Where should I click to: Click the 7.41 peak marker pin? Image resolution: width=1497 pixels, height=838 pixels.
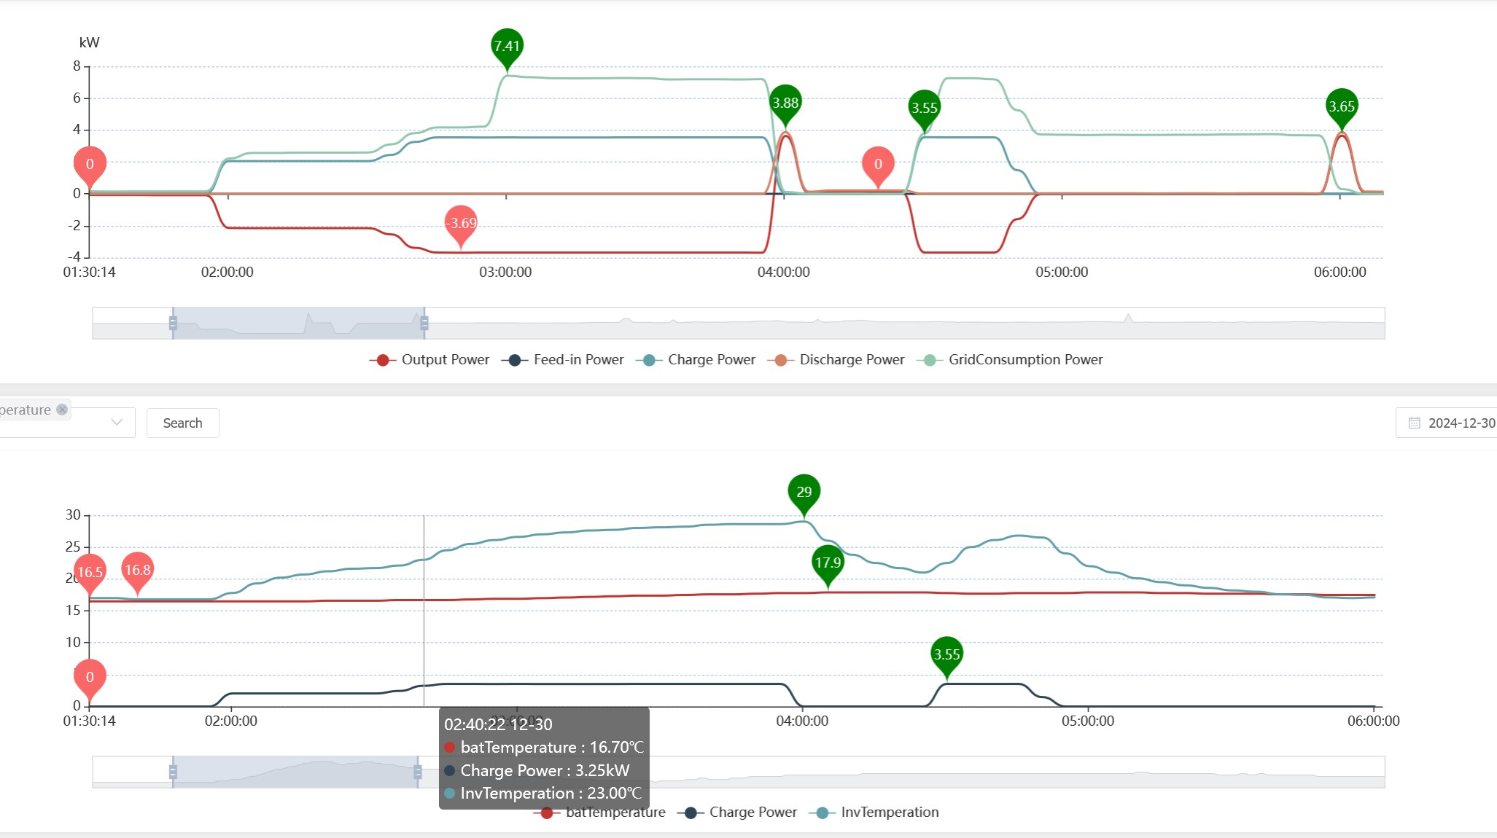pos(507,46)
